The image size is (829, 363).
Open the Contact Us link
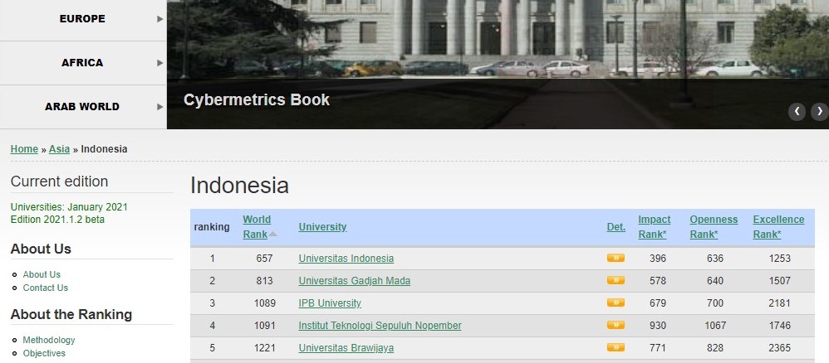coord(46,288)
